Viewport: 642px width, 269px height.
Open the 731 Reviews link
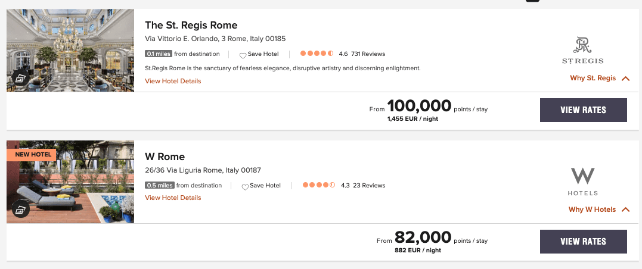[368, 54]
